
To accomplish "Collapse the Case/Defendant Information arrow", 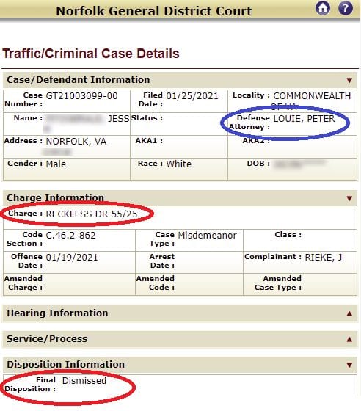I will click(349, 80).
